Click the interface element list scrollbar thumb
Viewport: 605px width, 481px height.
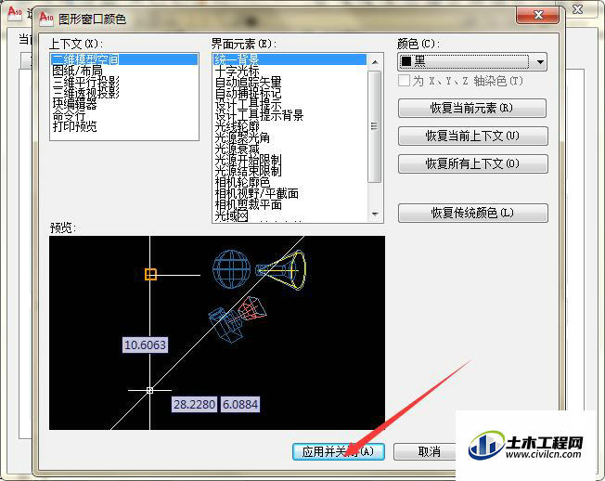click(375, 126)
